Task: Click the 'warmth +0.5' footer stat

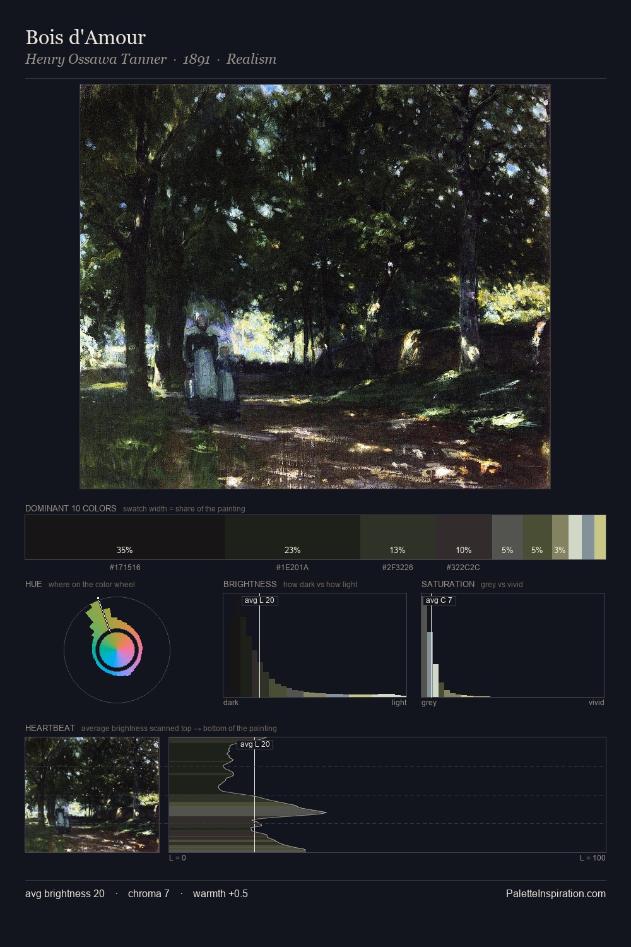Action: pos(220,893)
